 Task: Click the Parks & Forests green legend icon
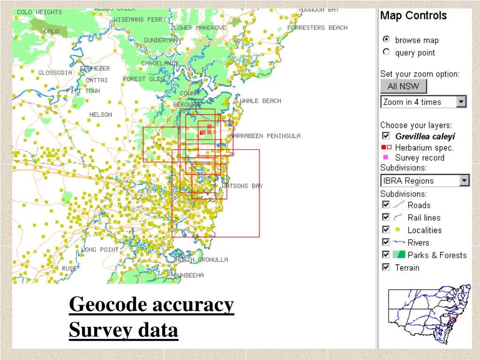coord(398,255)
